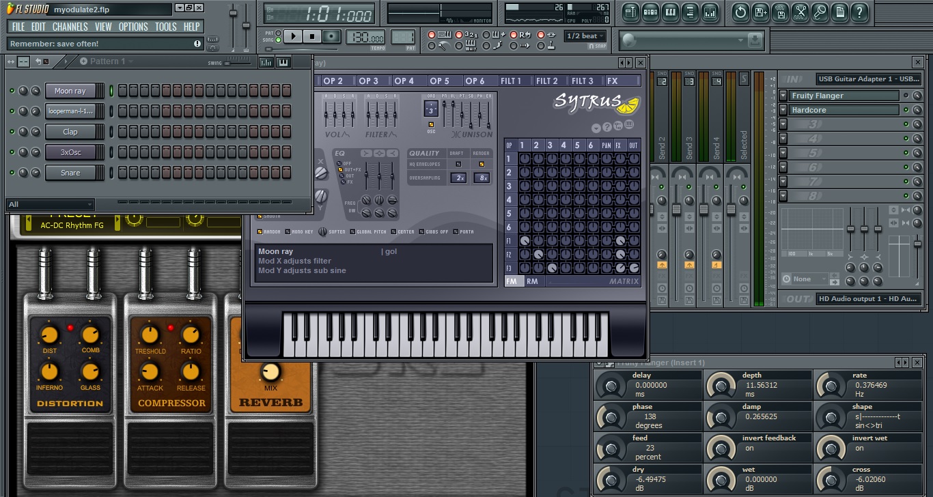Toggle HQ Envelopes Draft checkbox in Sytrus
This screenshot has height=497, width=933.
458,164
